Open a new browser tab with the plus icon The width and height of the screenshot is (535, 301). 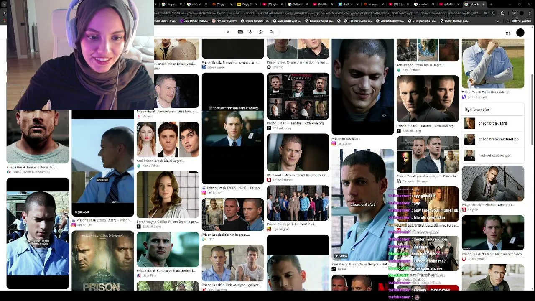click(x=491, y=4)
